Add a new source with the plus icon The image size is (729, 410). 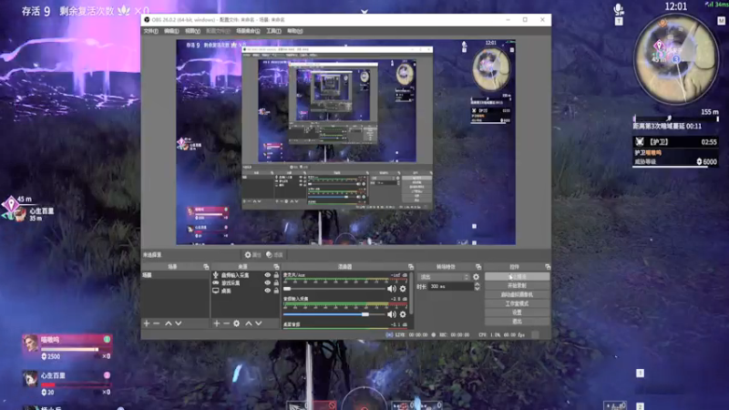tap(216, 323)
